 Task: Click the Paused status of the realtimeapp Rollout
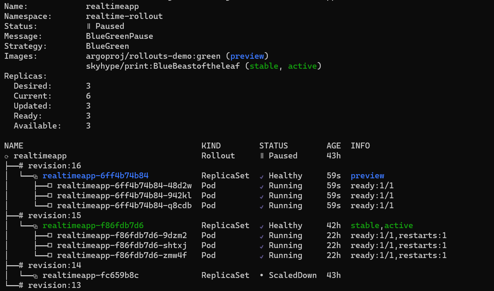283,156
